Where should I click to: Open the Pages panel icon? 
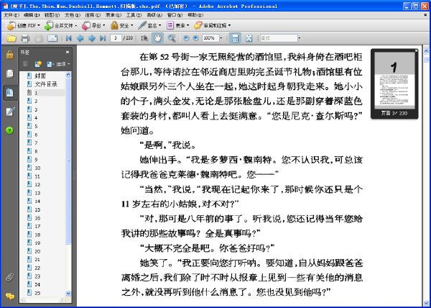pos(9,73)
